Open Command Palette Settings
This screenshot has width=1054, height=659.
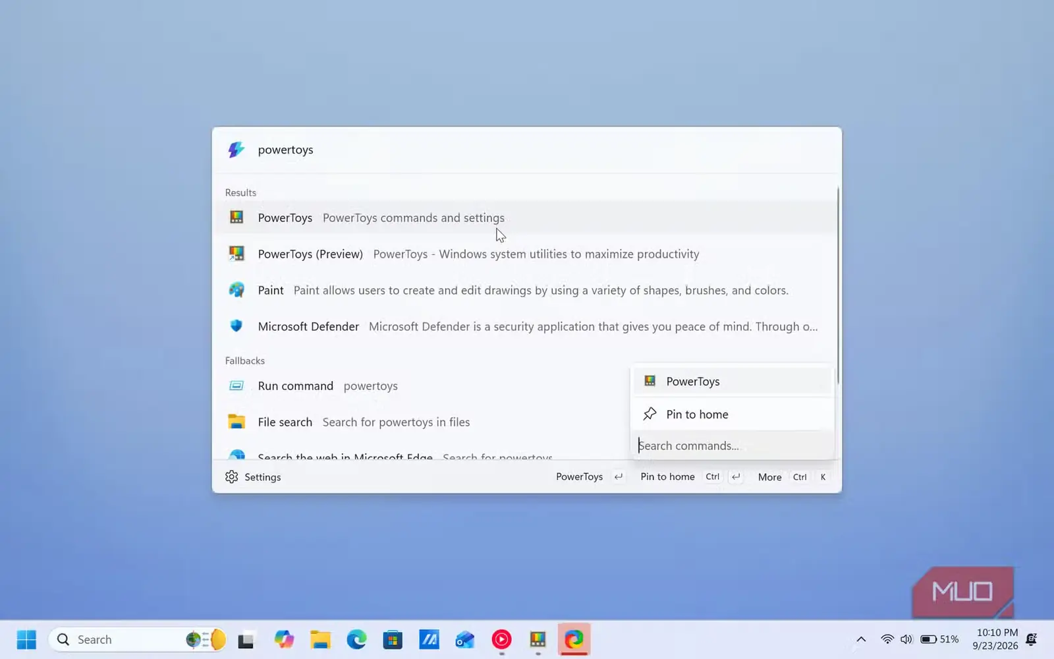[253, 476]
